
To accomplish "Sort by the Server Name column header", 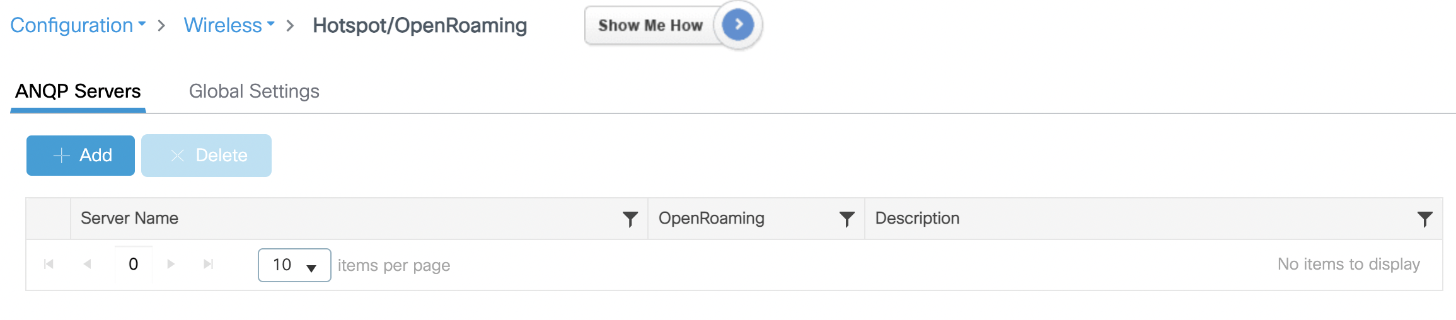I will pos(130,219).
